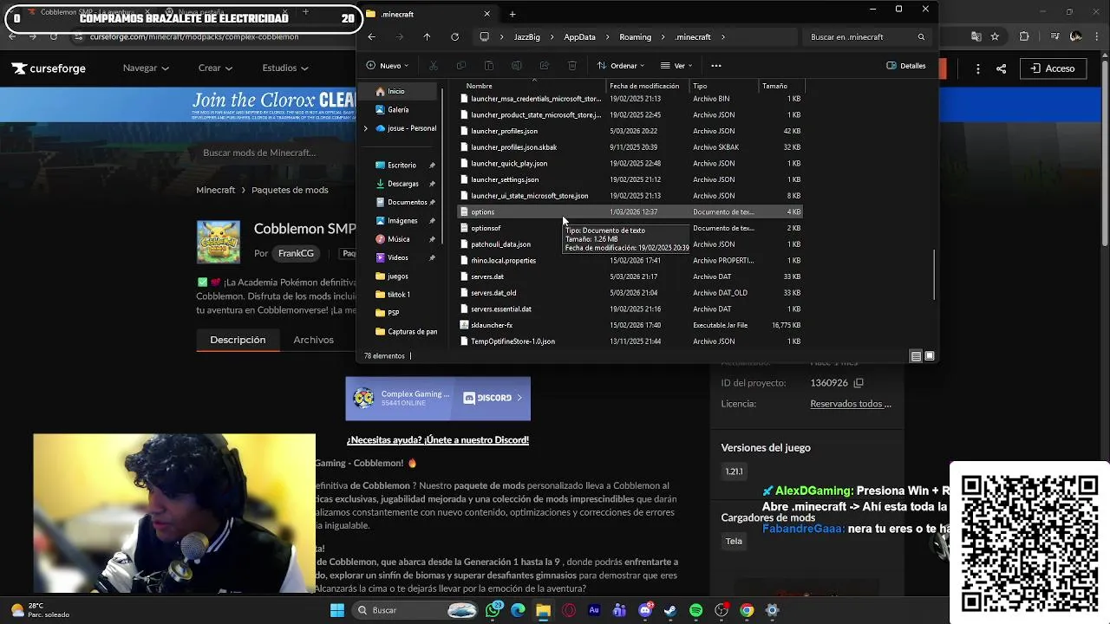Sort by the Nombre column header
The image size is (1110, 624).
[x=531, y=86]
